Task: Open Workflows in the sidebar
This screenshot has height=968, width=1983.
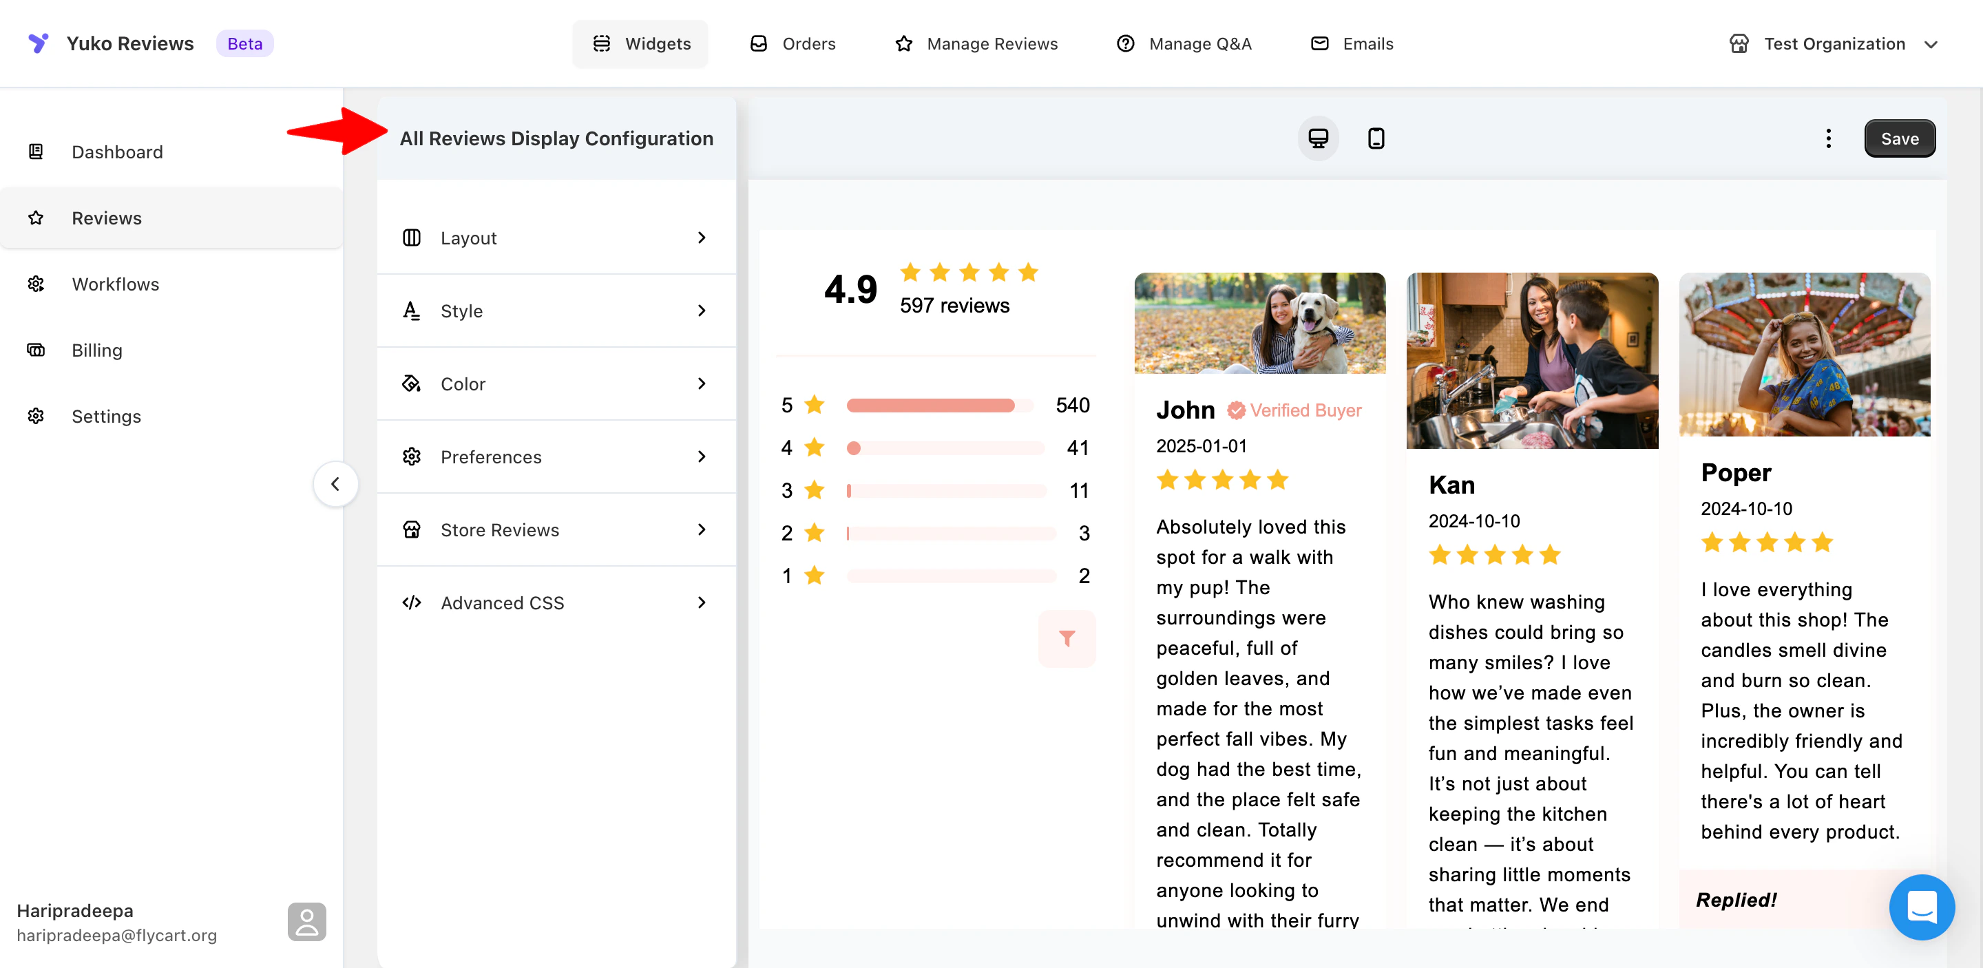Action: pos(115,284)
